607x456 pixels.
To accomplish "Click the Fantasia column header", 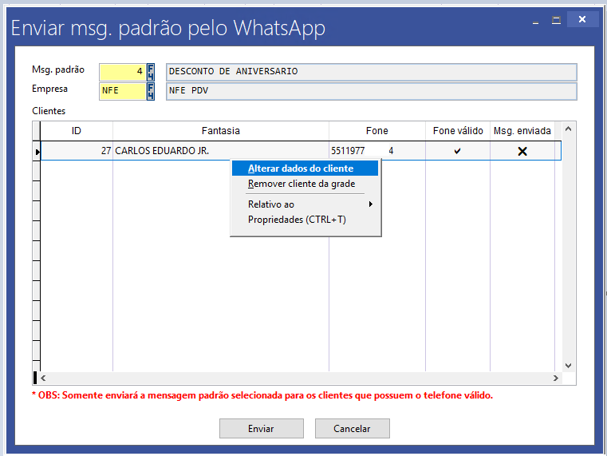I will [x=221, y=131].
